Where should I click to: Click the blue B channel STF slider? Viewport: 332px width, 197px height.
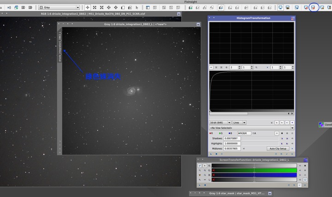coord(254,175)
